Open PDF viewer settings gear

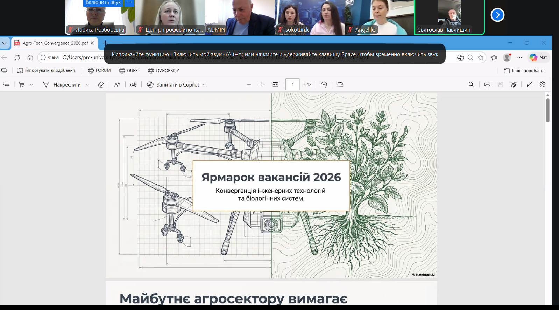pyautogui.click(x=542, y=84)
